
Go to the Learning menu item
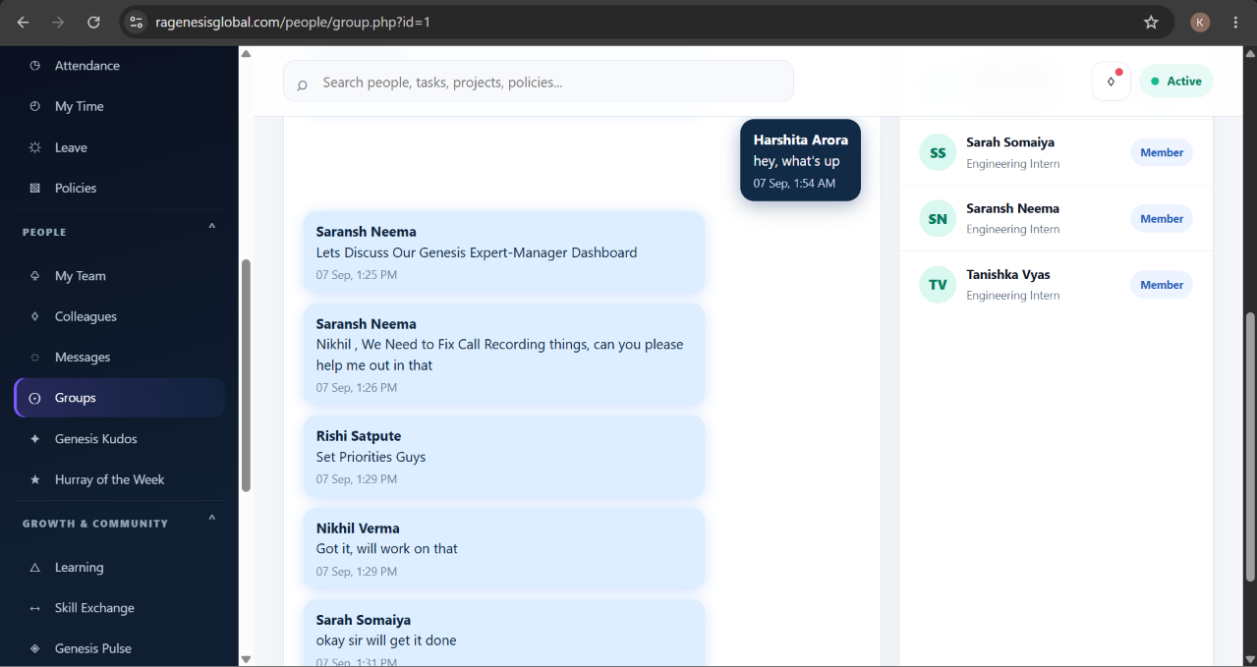click(119, 568)
